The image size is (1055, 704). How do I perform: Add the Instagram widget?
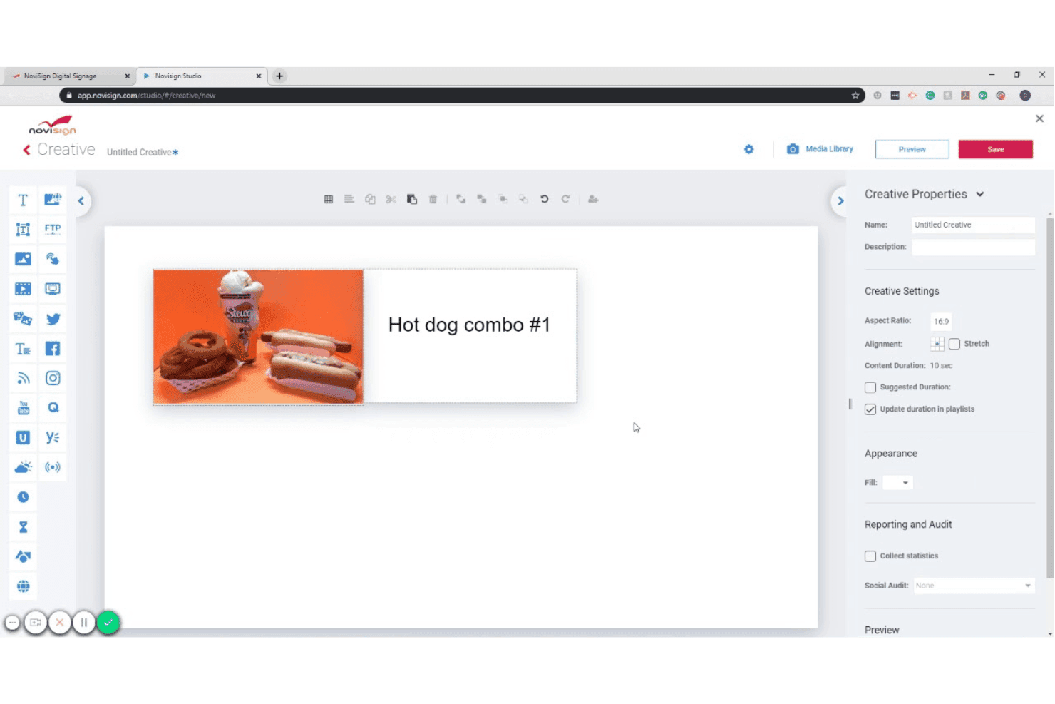(x=53, y=378)
